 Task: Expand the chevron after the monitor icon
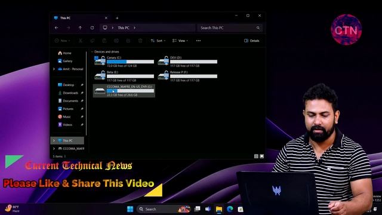112,28
